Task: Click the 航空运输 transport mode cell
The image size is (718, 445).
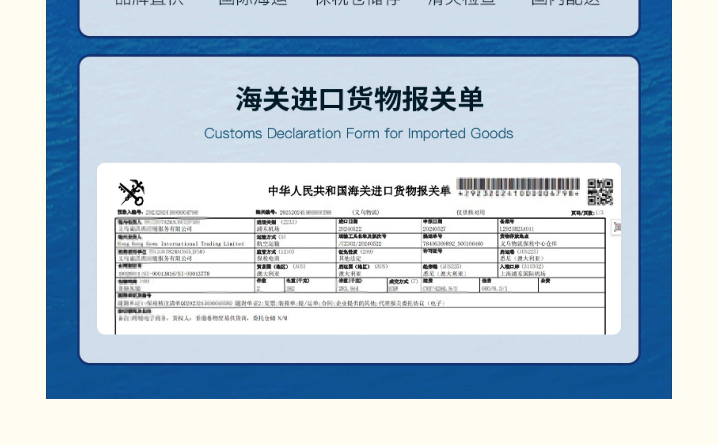Action: tap(268, 244)
